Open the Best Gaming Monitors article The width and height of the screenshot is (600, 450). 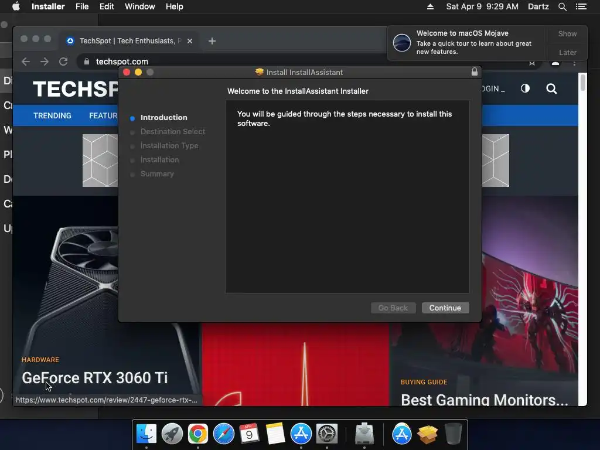(x=485, y=400)
